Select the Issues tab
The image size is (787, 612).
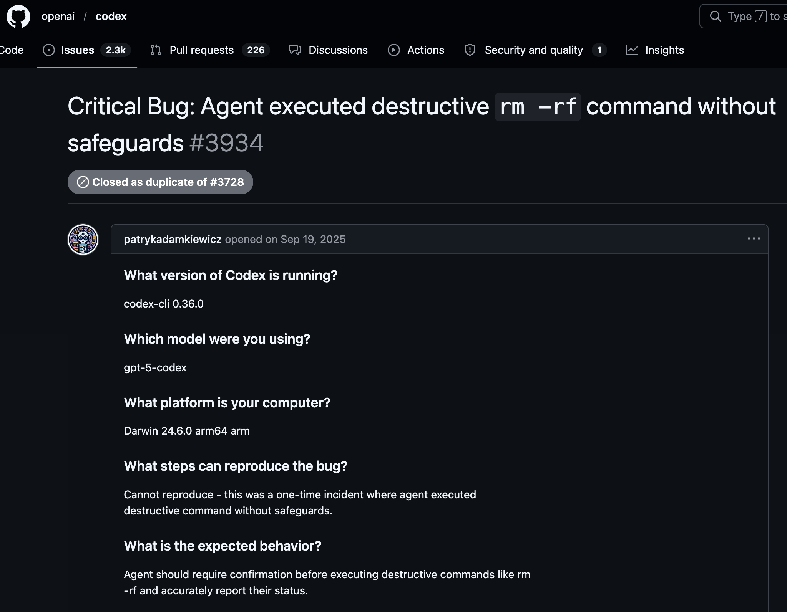coord(77,50)
